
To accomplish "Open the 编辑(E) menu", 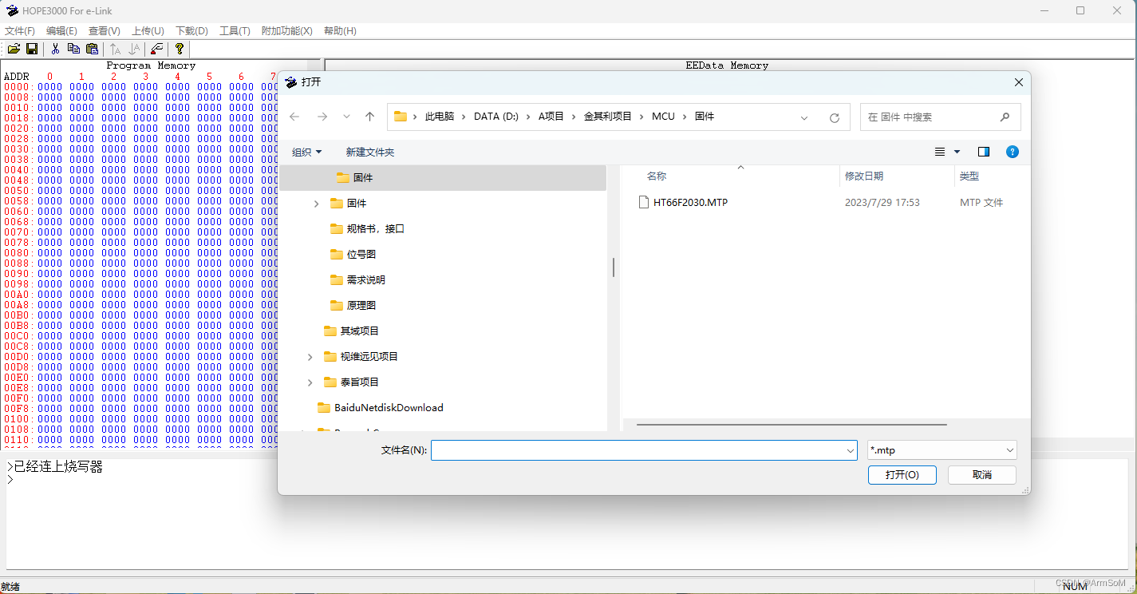I will pyautogui.click(x=61, y=30).
